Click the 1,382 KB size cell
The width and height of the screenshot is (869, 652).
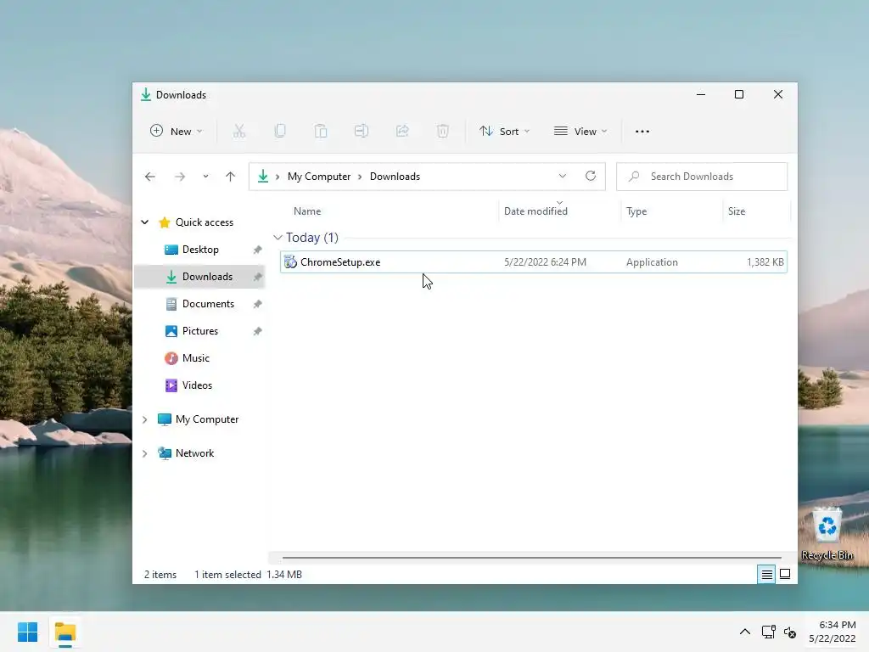click(x=765, y=262)
